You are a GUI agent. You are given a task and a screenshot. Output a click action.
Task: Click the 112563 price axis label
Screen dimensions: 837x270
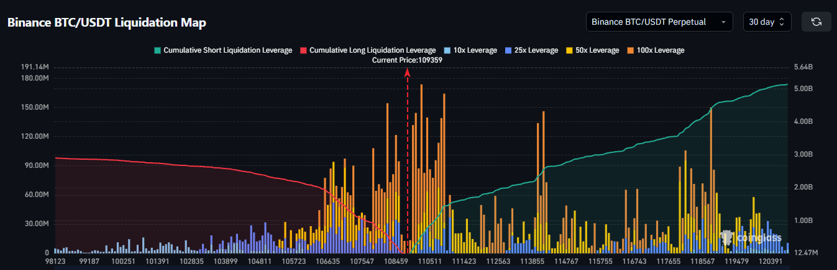coord(498,262)
